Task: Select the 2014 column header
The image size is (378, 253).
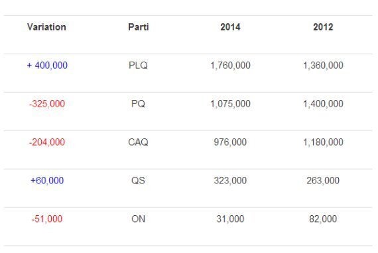Action: pyautogui.click(x=230, y=27)
